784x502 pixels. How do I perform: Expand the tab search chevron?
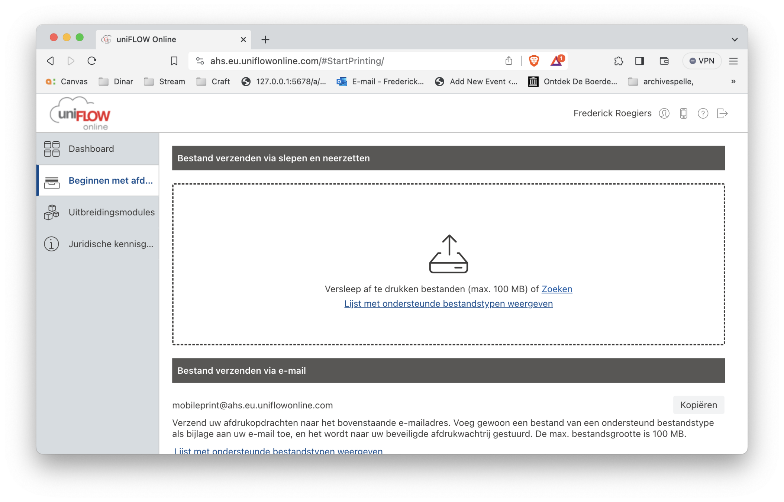(735, 39)
